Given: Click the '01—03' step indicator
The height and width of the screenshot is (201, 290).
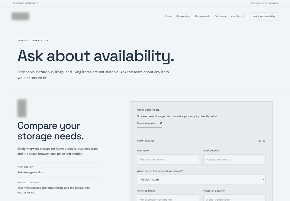Looking at the screenshot, I should pyautogui.click(x=262, y=141).
